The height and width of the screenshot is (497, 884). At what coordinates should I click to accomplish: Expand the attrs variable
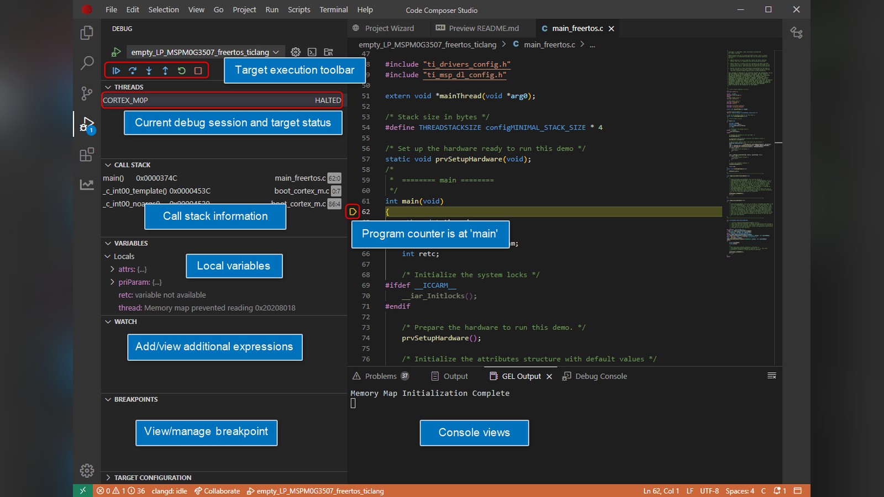[x=112, y=269]
